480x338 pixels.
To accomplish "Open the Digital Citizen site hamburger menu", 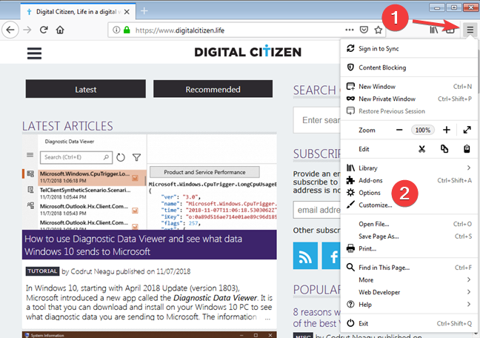I will tap(34, 53).
